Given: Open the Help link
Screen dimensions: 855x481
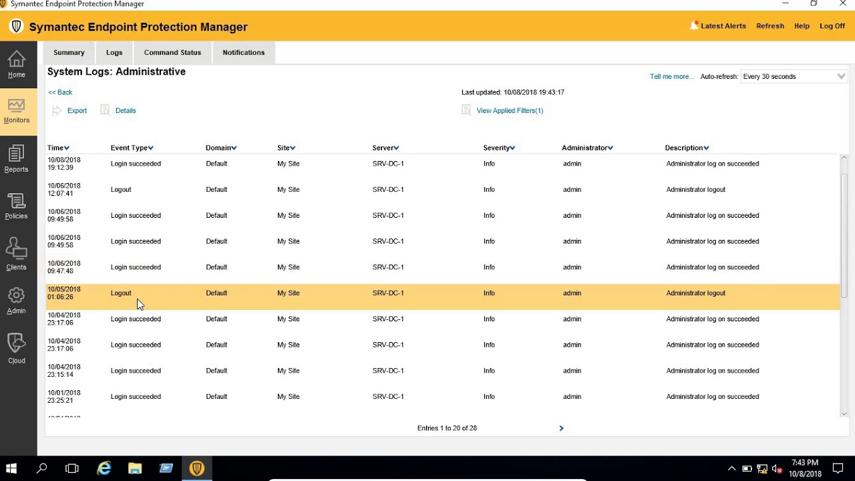Looking at the screenshot, I should click(802, 26).
